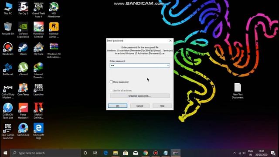
Task: Select the Recycle Bin icon
Action: point(8,29)
